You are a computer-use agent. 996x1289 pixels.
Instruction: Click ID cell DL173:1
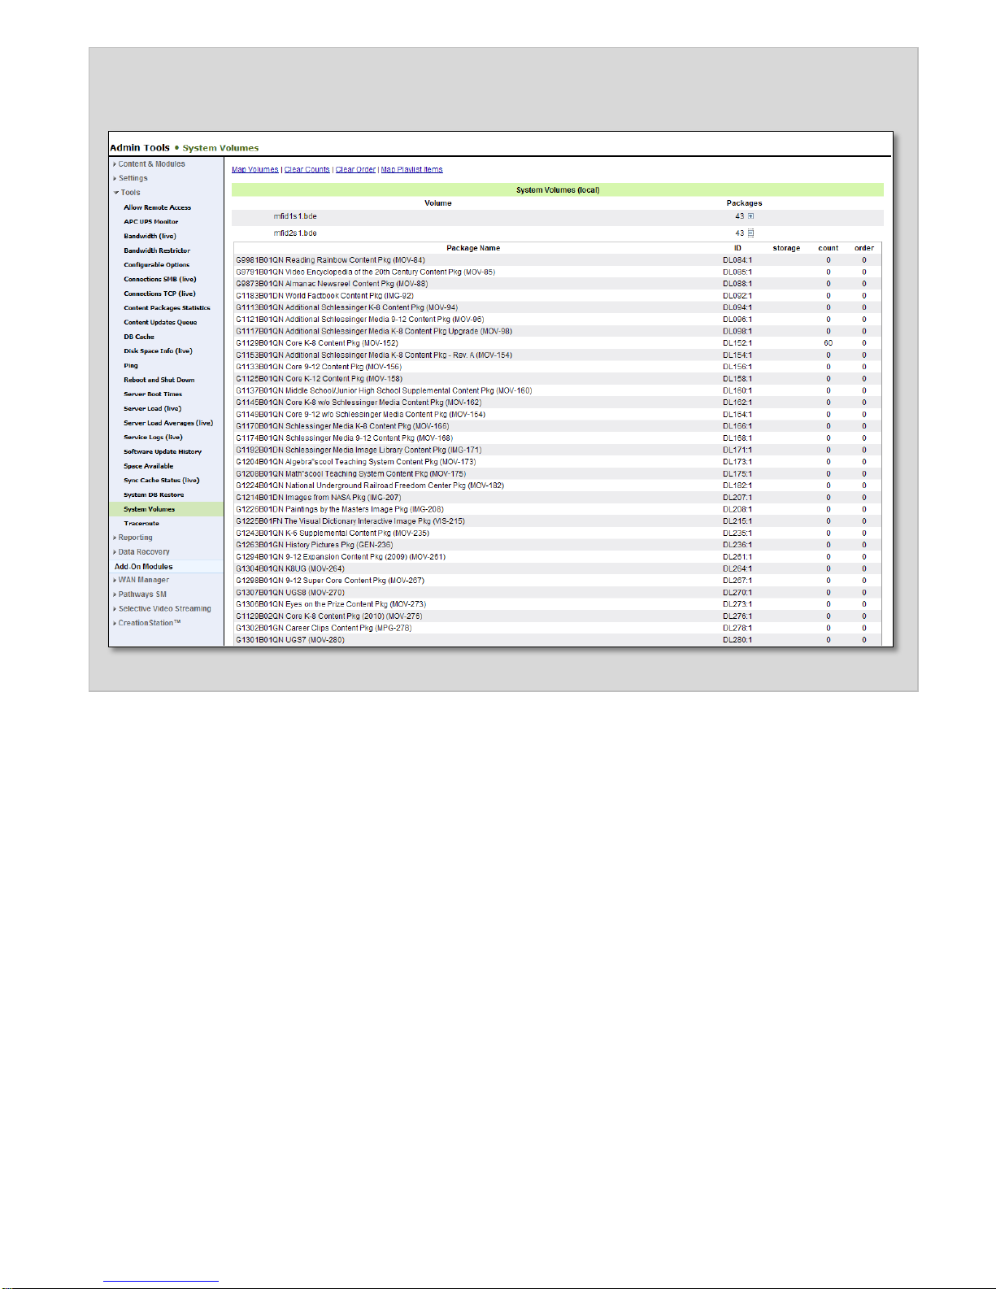(737, 462)
